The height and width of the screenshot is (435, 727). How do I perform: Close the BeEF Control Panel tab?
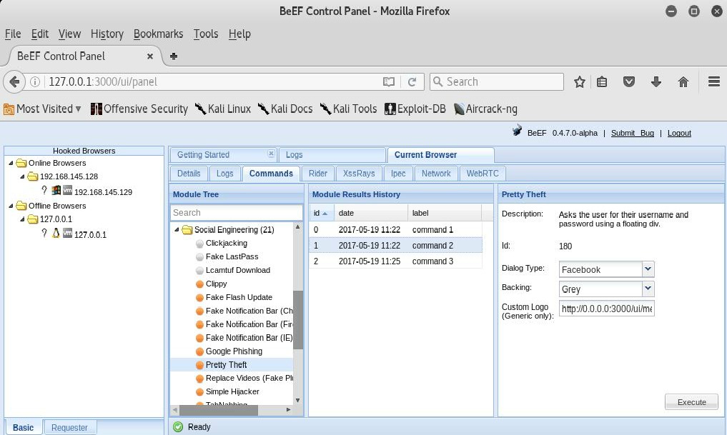[149, 56]
